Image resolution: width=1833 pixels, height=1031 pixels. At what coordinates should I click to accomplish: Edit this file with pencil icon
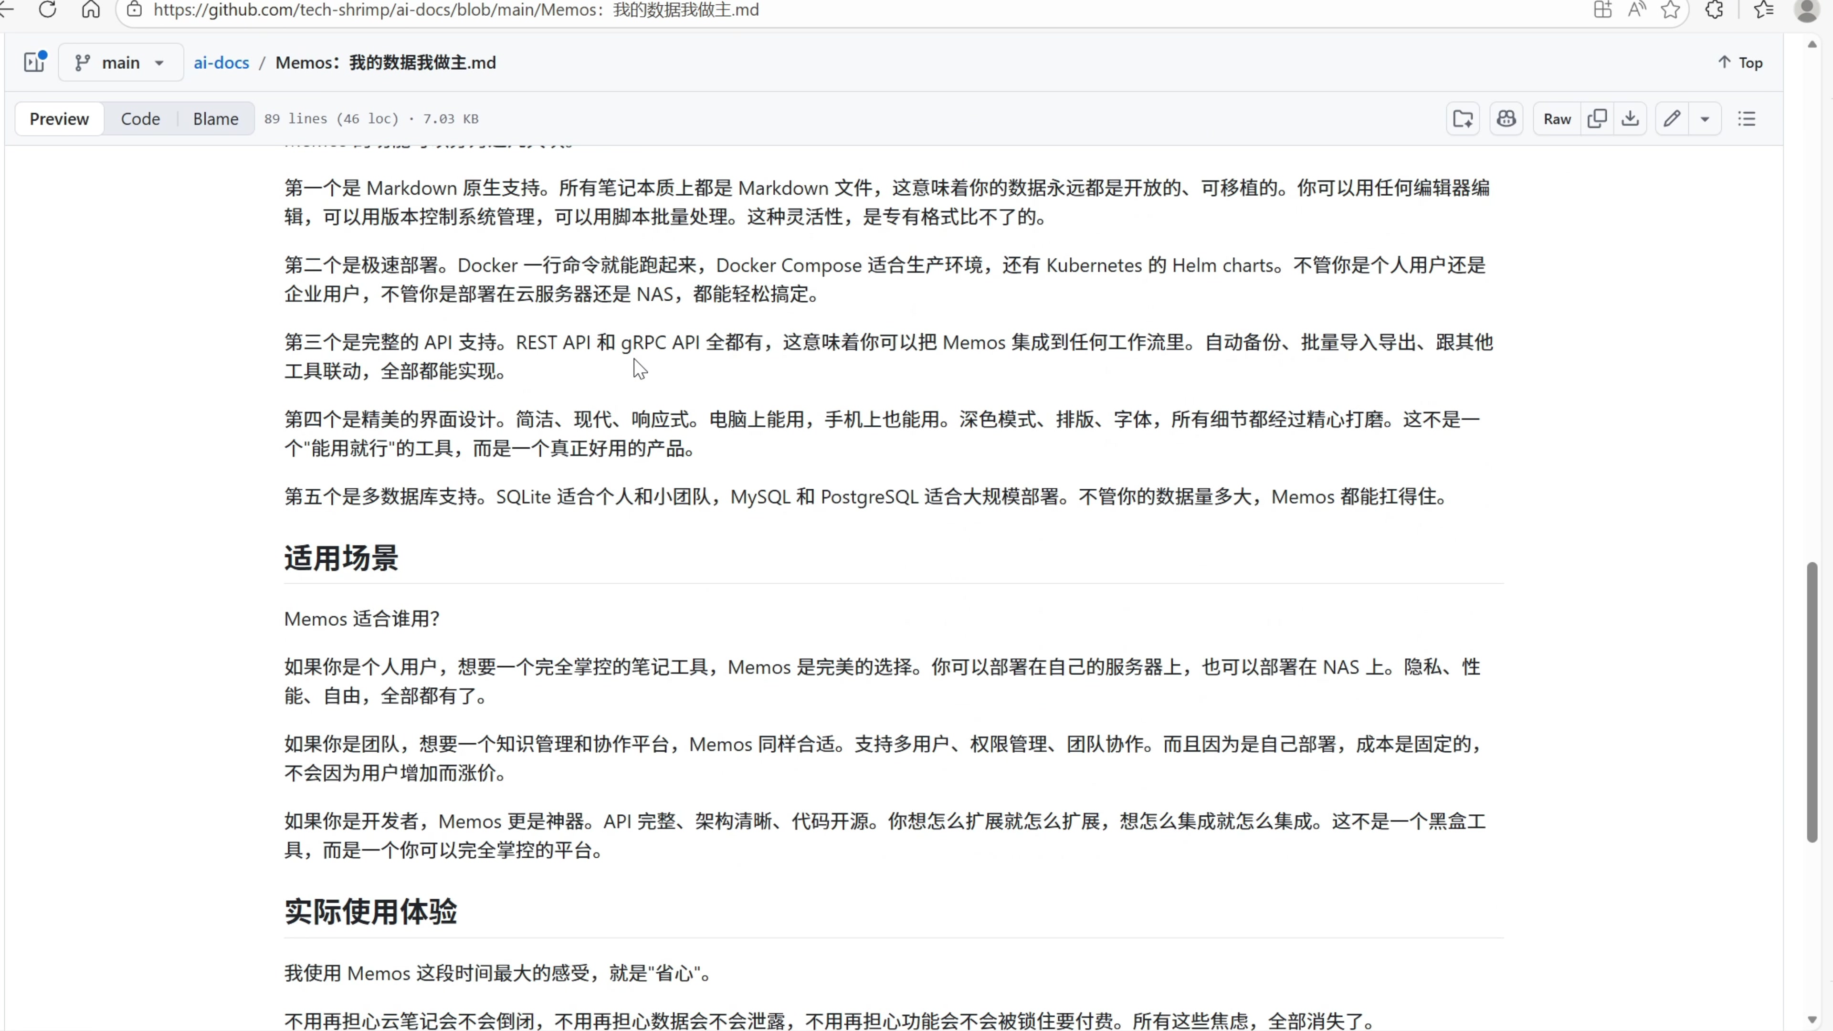[x=1672, y=119]
